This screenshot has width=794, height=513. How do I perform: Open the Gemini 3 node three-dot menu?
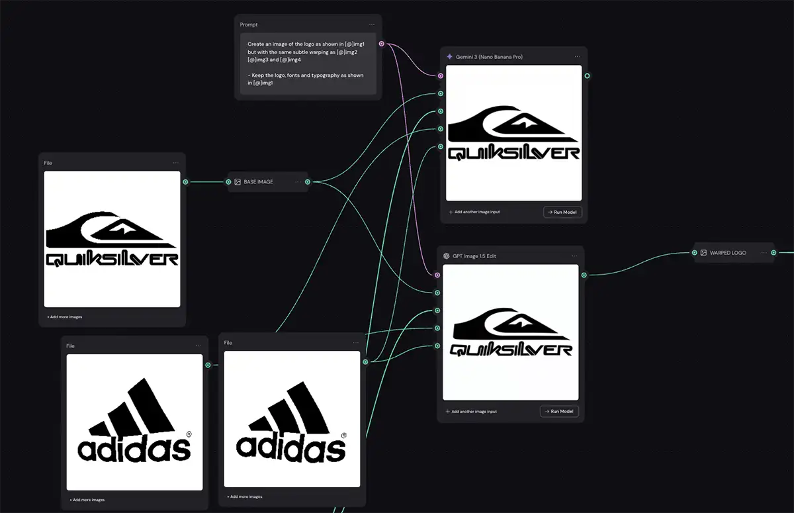(x=577, y=57)
